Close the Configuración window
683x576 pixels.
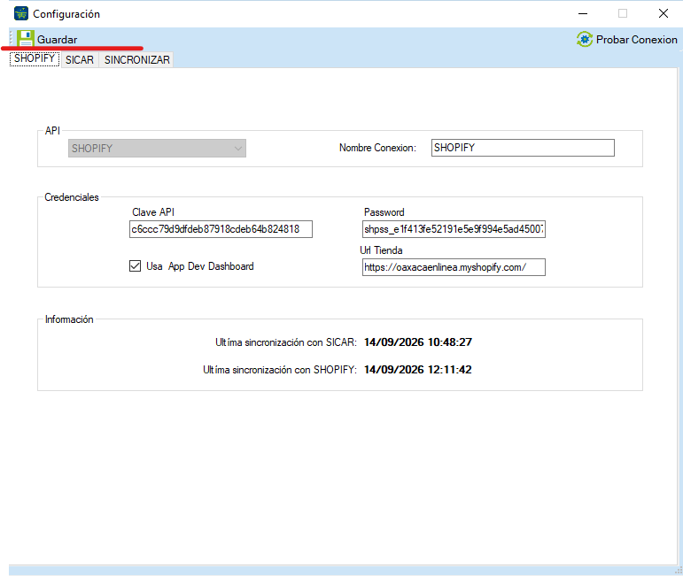[663, 14]
